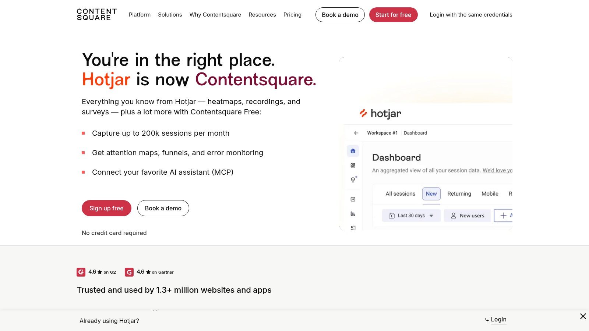Click the lightbulb icon in Hotjar sidebar

(x=353, y=179)
